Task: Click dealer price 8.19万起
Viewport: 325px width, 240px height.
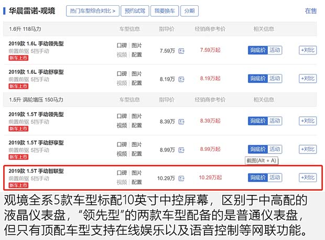Action: pyautogui.click(x=210, y=79)
